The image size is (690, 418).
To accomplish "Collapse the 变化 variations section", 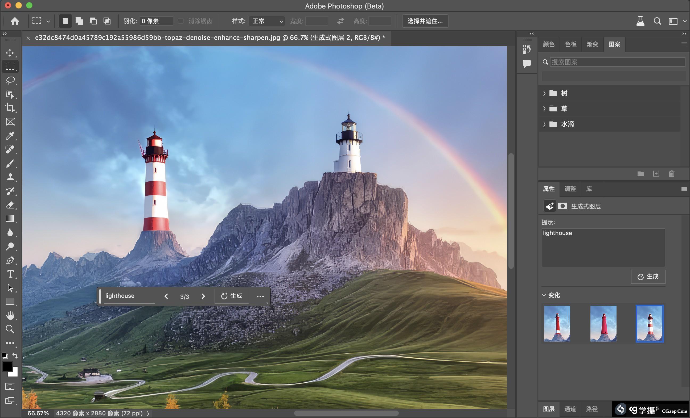I will (544, 295).
